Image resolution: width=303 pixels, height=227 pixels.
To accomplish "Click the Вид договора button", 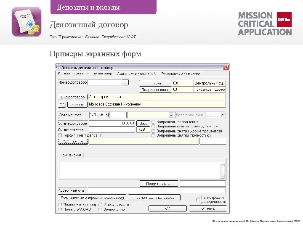I will coord(73,97).
